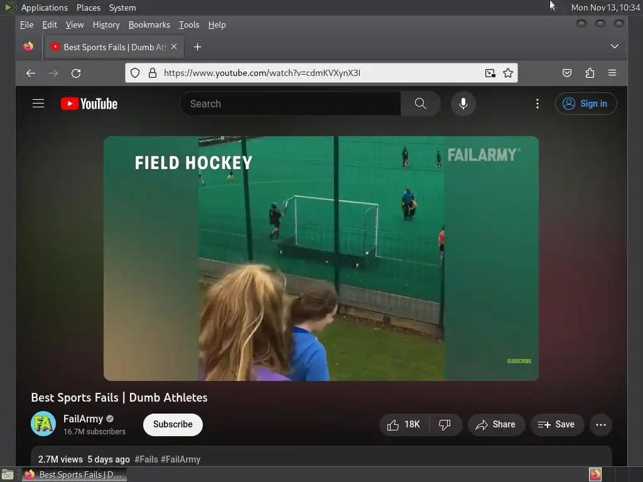Open the #Fails hashtag link
Screen dimensions: 643x482
(146, 459)
